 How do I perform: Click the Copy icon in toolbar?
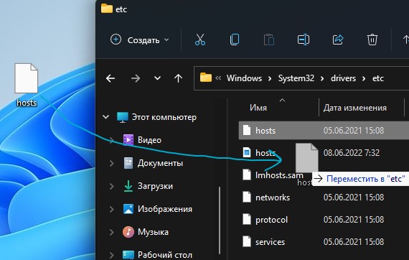235,40
